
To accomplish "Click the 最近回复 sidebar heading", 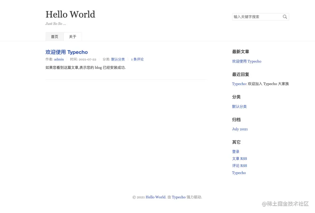I will pos(240,74).
